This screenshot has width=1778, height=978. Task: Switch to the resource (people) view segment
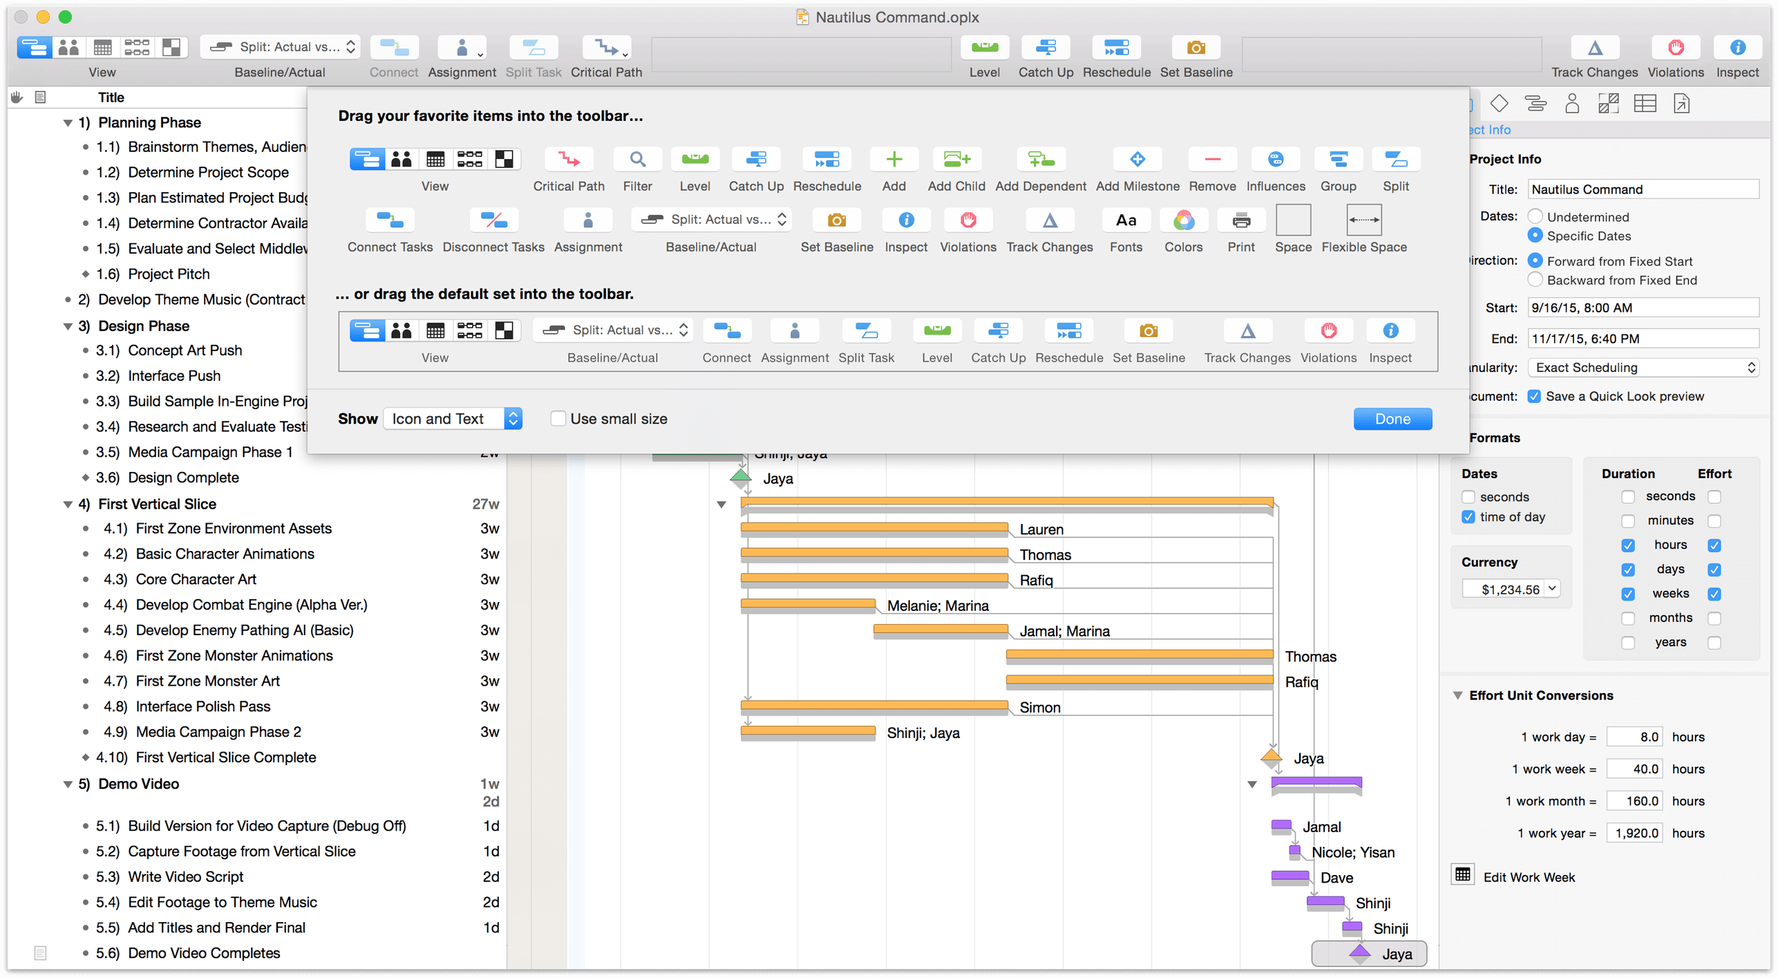(x=68, y=48)
